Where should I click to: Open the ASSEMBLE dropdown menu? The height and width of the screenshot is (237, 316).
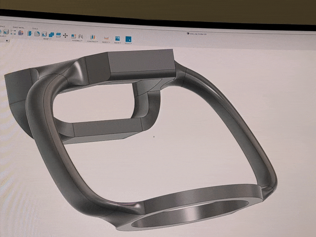(x=77, y=40)
